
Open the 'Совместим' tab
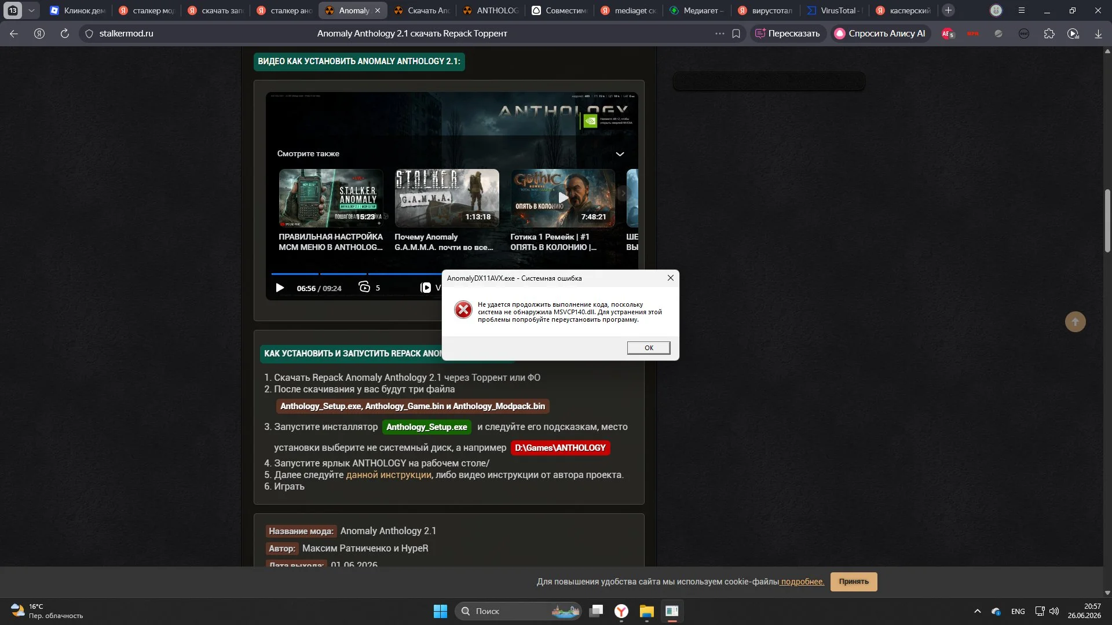(559, 10)
